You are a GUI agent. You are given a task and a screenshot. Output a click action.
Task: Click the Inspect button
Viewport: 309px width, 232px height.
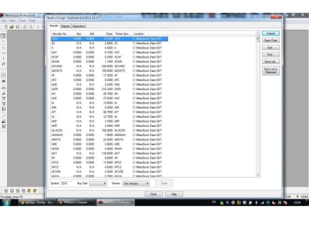point(271,33)
